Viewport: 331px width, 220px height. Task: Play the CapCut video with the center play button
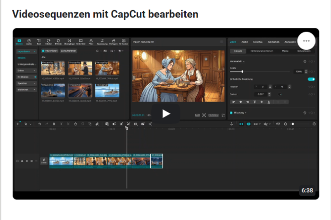pos(165,114)
